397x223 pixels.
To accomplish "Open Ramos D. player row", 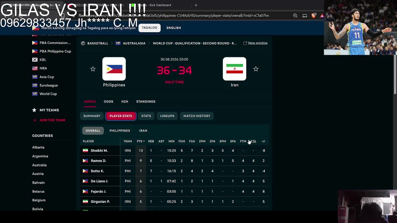I will [174, 161].
